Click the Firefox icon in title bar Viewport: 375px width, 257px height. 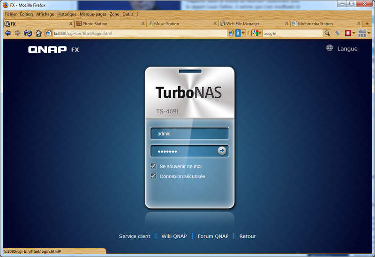(x=5, y=5)
